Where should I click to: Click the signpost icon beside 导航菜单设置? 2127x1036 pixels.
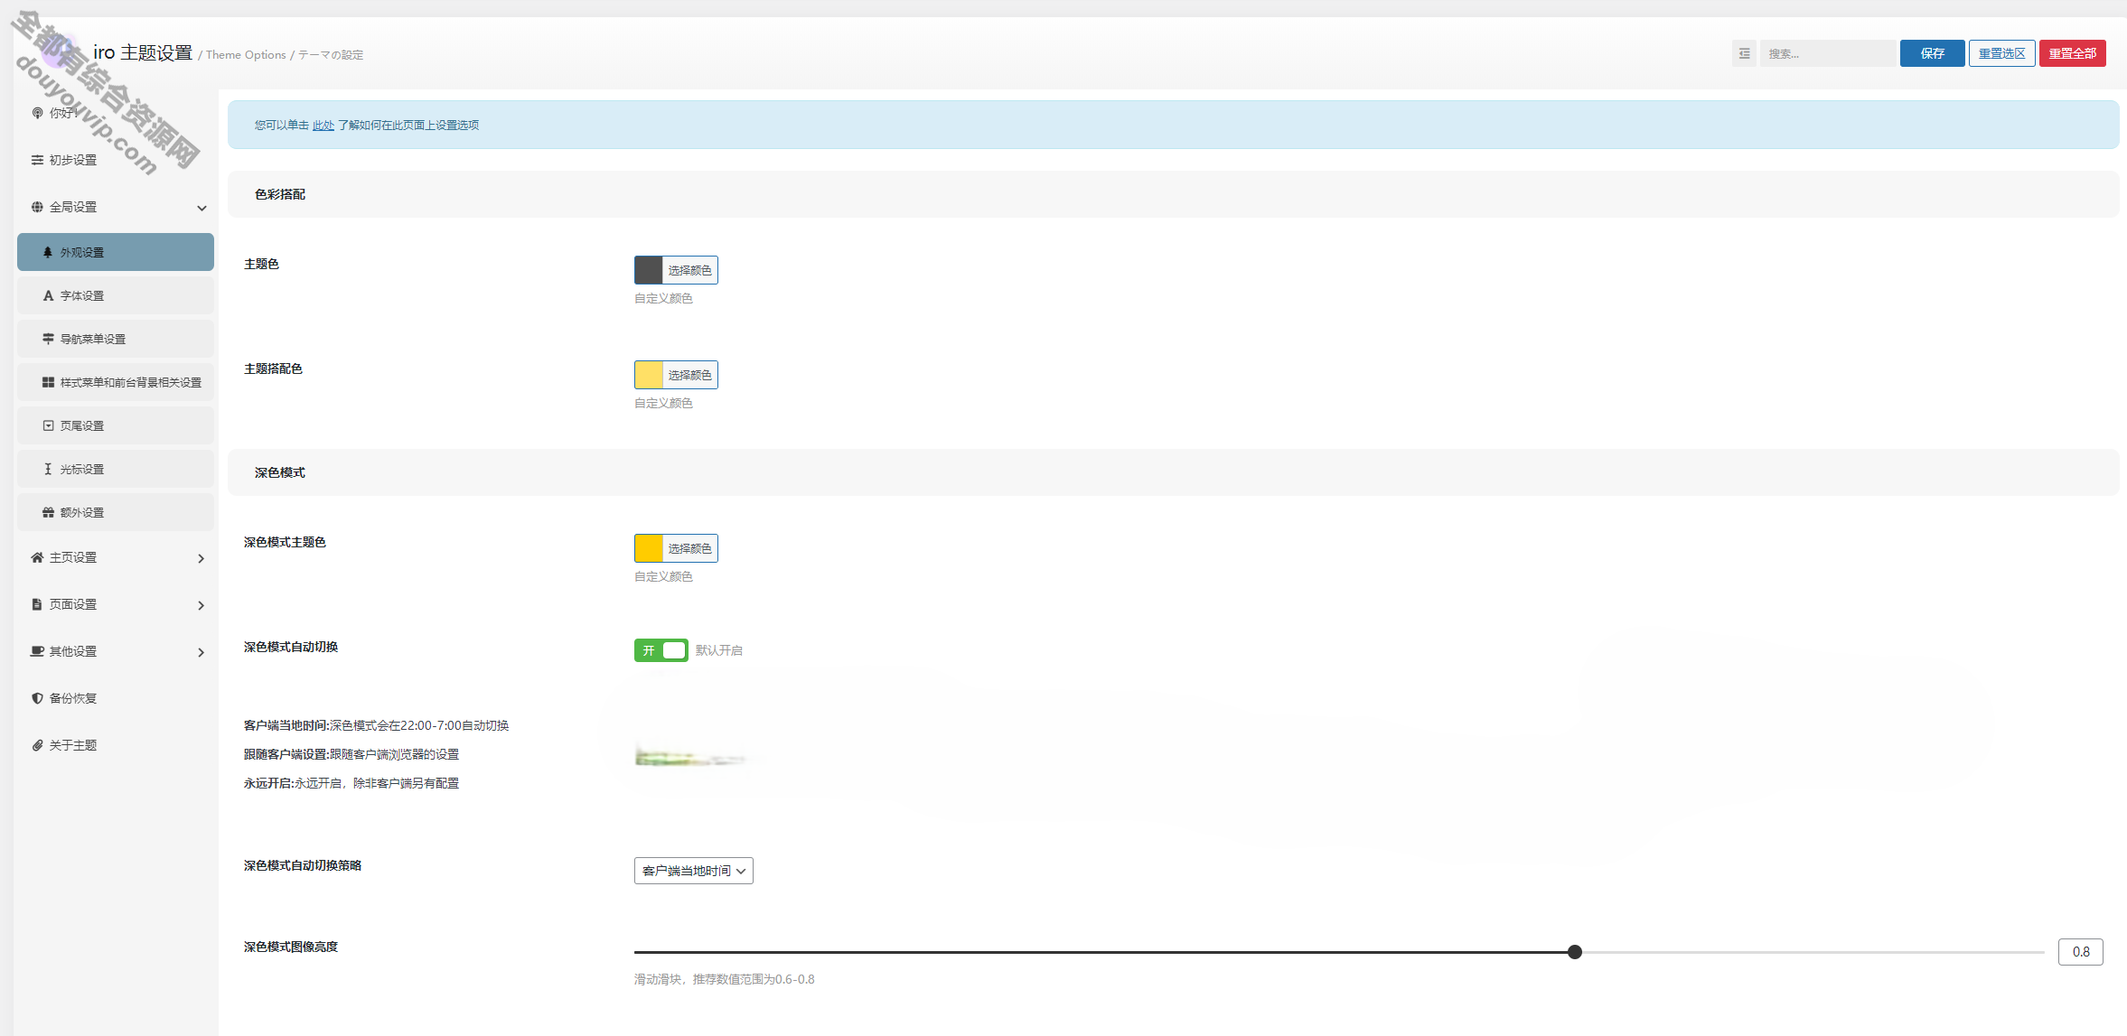(x=48, y=339)
